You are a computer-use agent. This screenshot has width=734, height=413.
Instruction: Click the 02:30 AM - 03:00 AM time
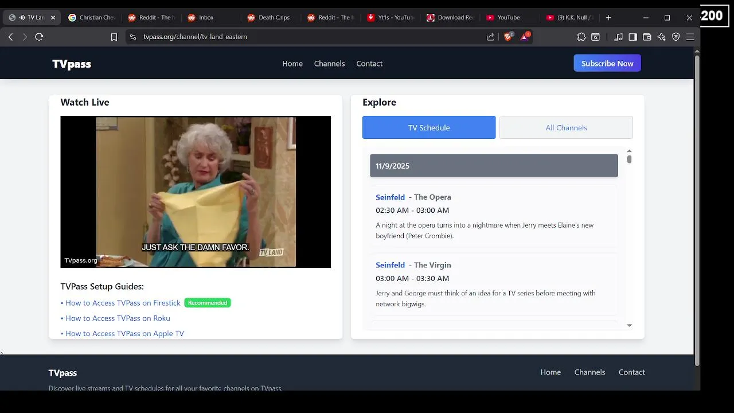point(412,211)
